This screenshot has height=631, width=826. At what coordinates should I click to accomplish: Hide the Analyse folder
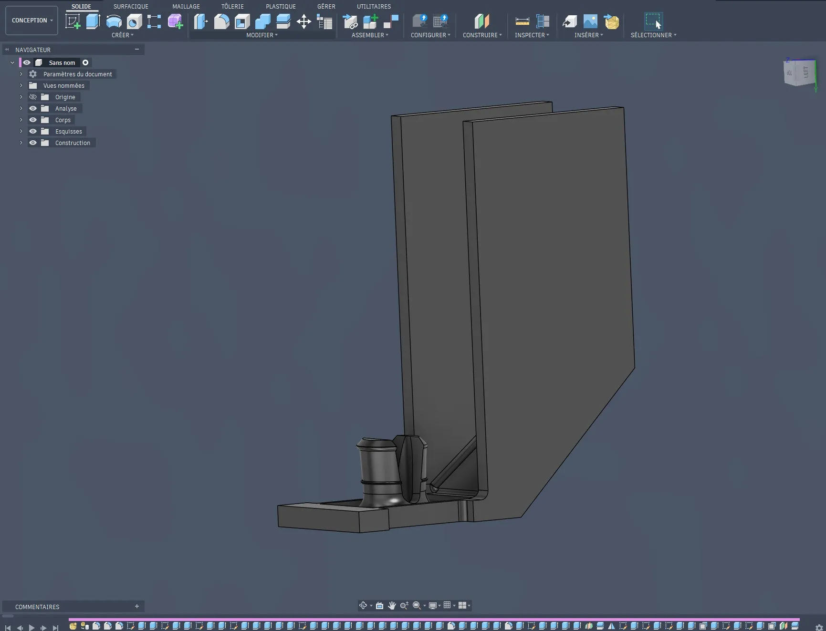coord(33,108)
